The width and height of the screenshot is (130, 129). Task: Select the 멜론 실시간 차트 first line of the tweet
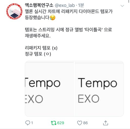(69, 11)
